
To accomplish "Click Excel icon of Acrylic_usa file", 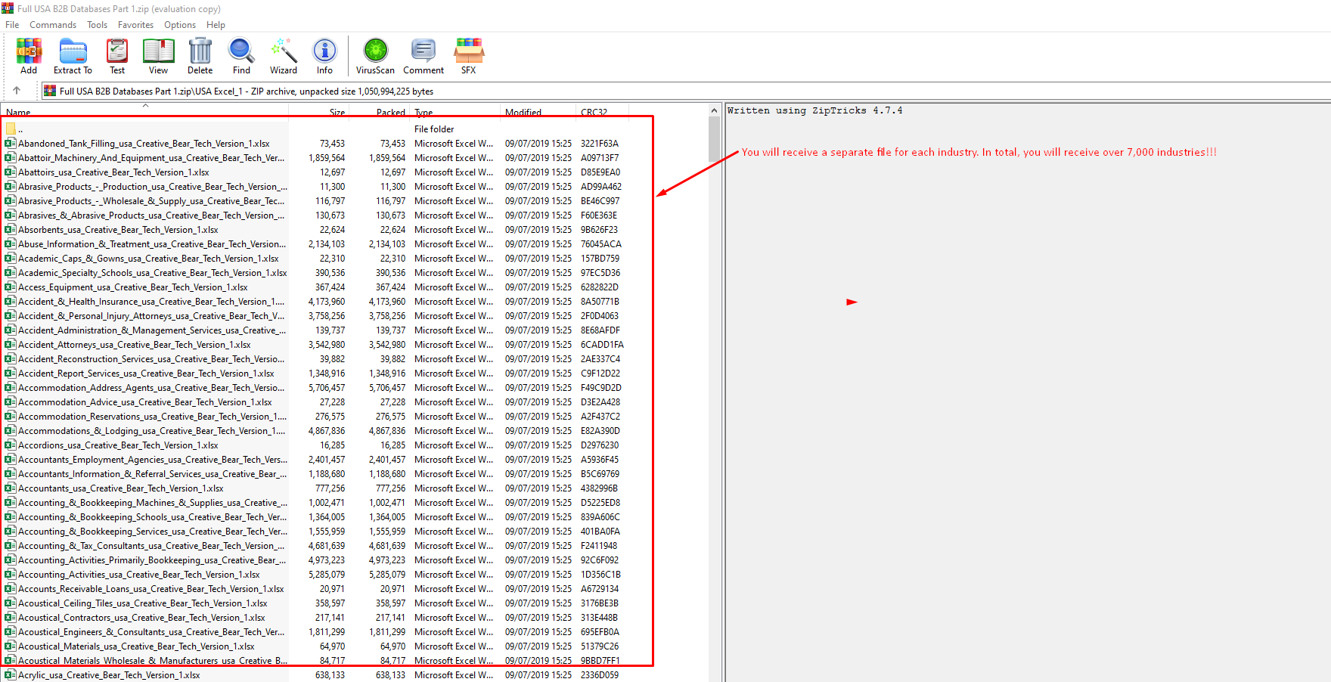I will 11,674.
